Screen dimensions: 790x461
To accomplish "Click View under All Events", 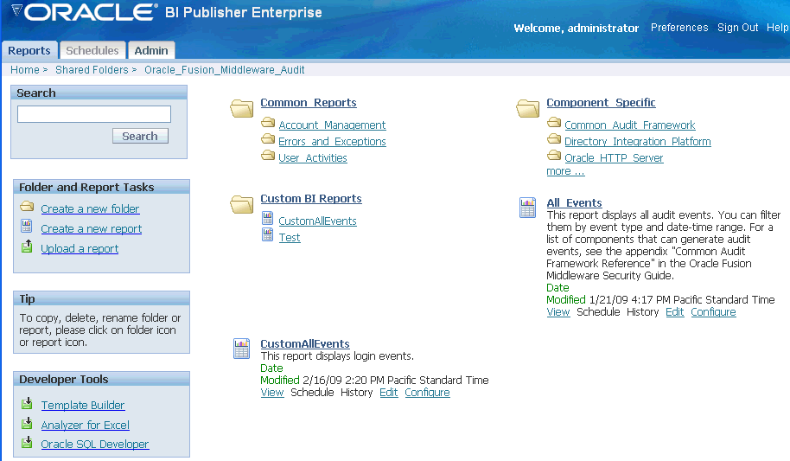I will tap(558, 312).
